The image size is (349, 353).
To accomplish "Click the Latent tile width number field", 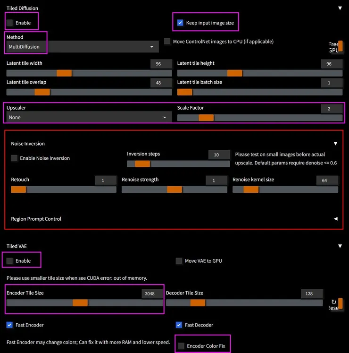I will point(161,64).
